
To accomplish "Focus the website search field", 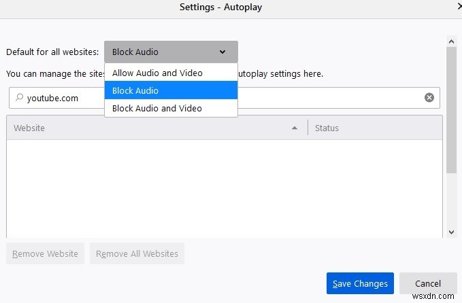I will (272, 98).
